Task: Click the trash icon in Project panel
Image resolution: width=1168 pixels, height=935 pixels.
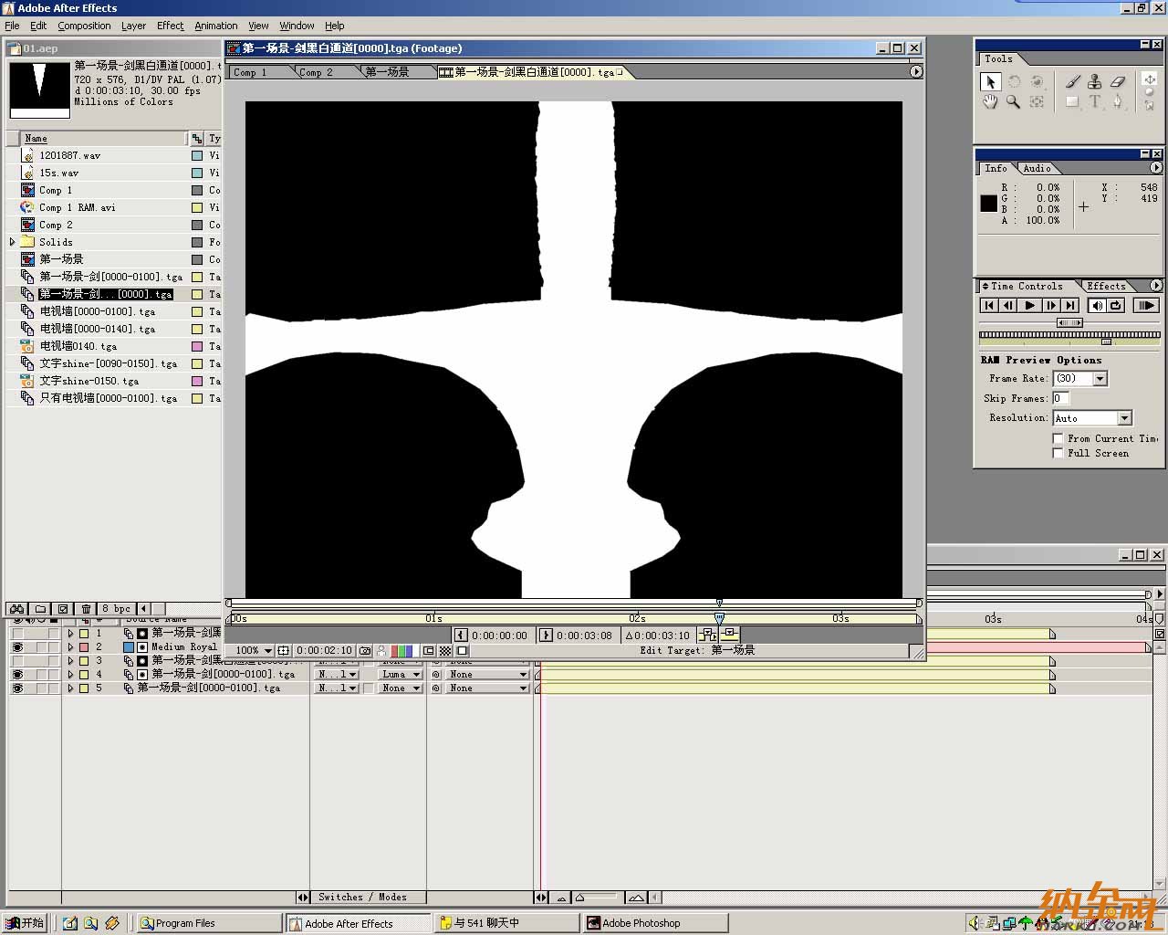Action: coord(86,609)
